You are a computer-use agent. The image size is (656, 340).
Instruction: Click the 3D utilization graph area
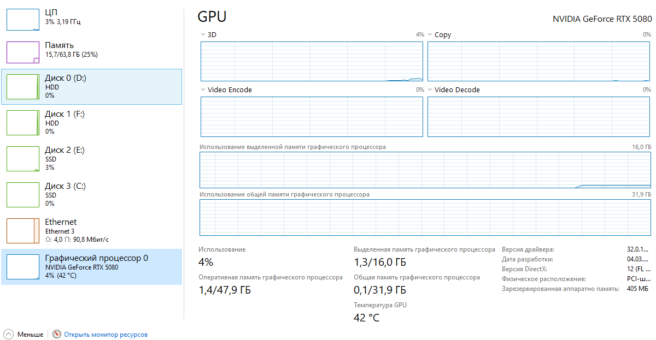[312, 61]
